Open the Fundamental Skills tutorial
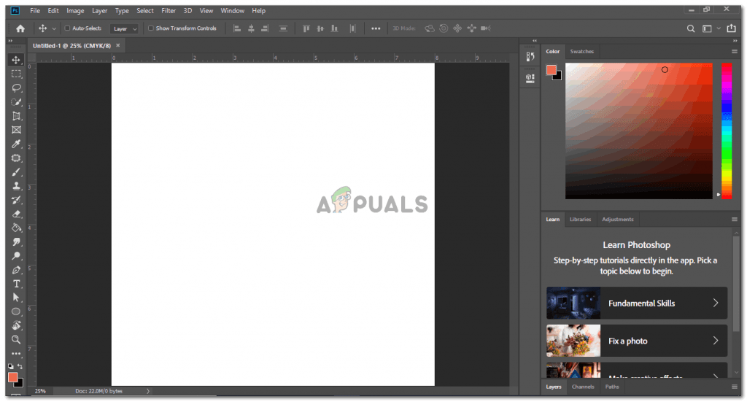 pos(637,303)
